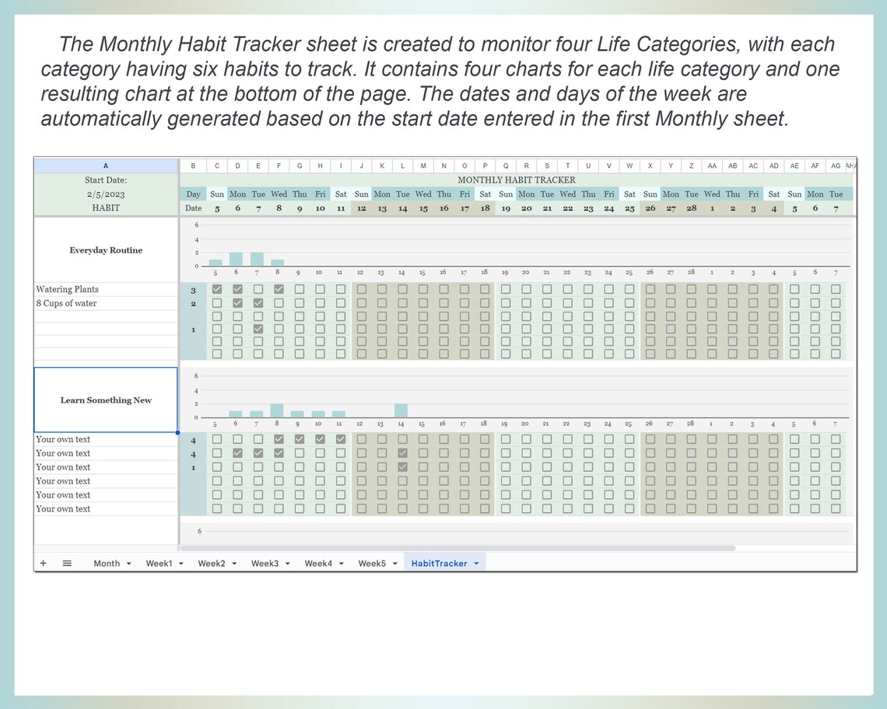Uncheck the first Watering Plants checkbox

217,288
